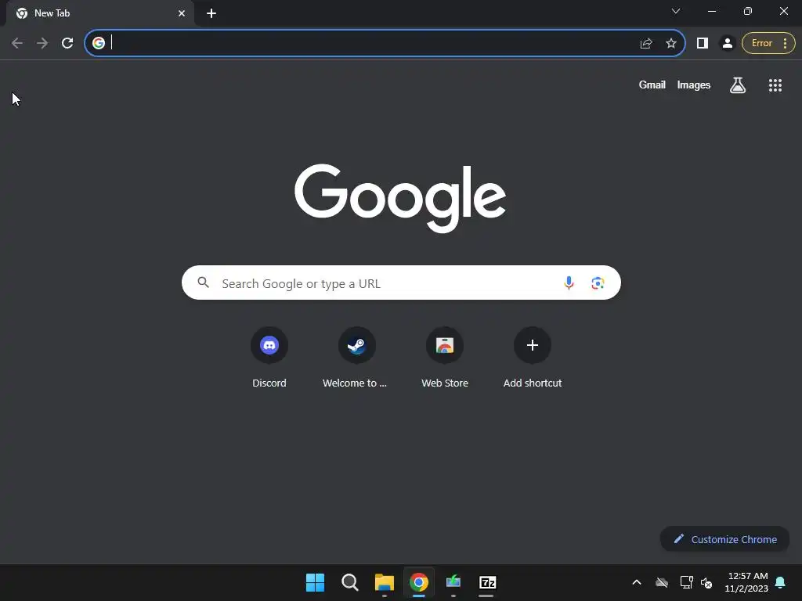
Task: Open 7-Zip from the taskbar
Action: (x=487, y=582)
